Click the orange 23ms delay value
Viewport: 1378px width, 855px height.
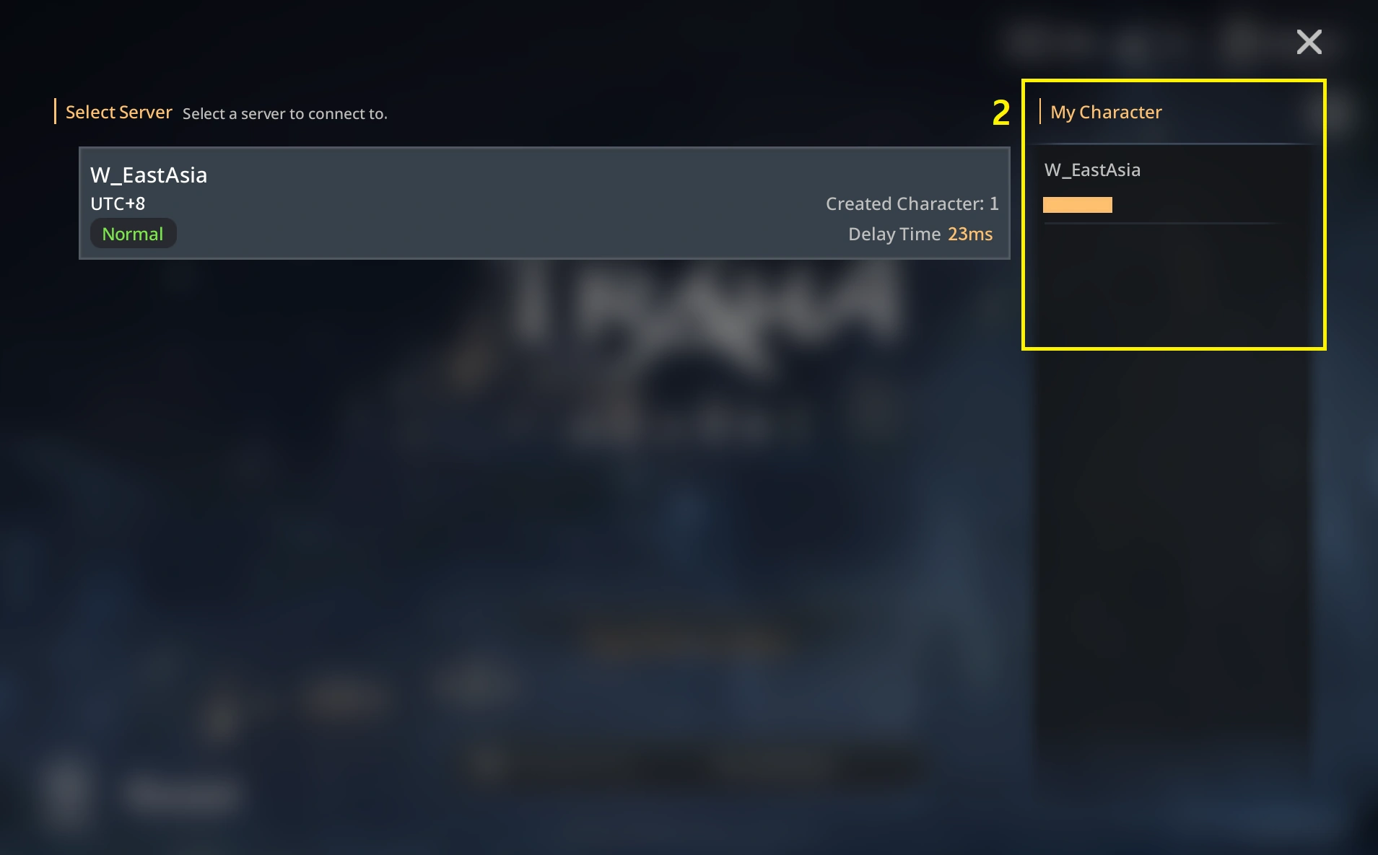[969, 234]
